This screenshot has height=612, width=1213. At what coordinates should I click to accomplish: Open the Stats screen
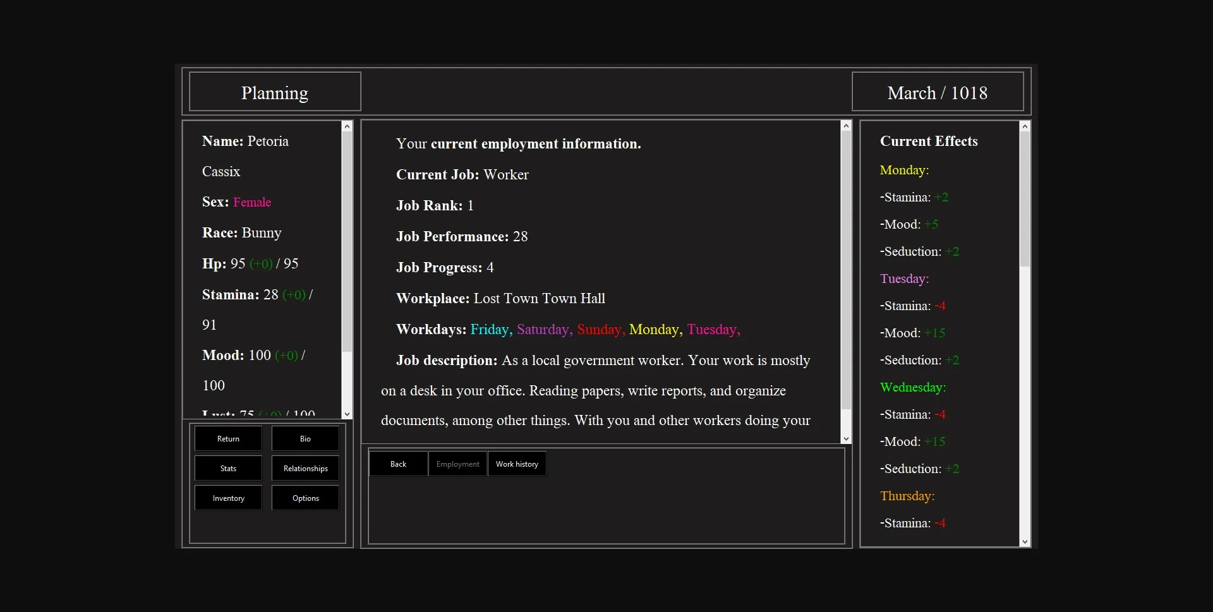(227, 468)
